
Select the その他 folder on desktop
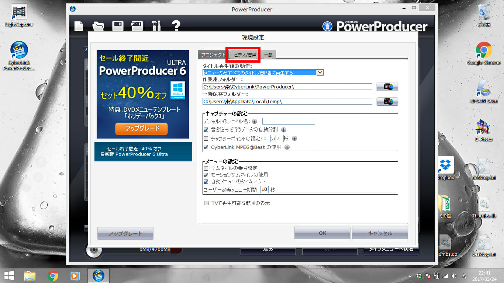click(446, 206)
